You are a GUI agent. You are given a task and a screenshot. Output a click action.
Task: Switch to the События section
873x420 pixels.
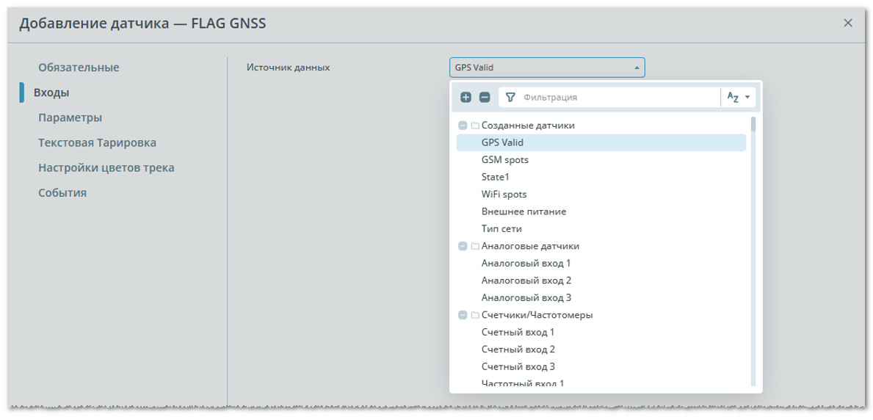[62, 192]
